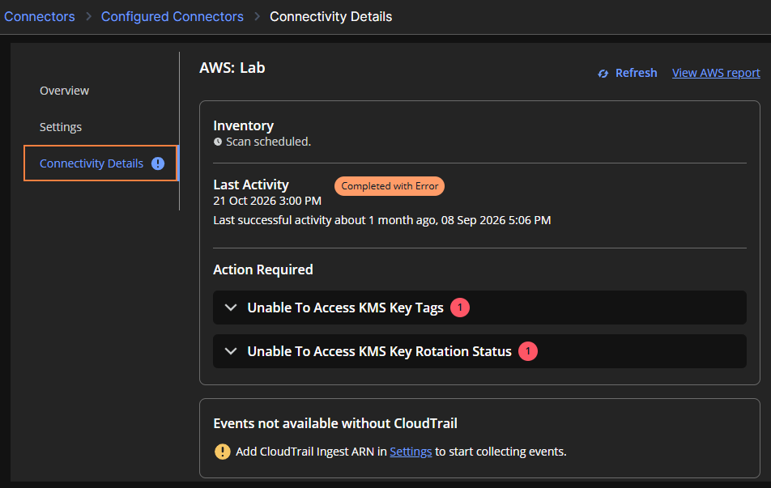
Task: Click the Refresh sync icon
Action: coord(603,74)
